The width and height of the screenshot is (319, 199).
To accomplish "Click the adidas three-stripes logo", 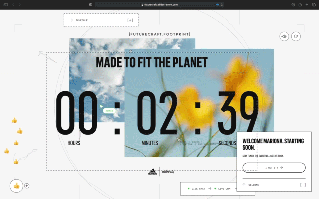I will pos(152,172).
